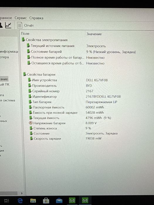This screenshot has height=205, width=154.
Task: Open the Справка menu
Action: [36, 18]
